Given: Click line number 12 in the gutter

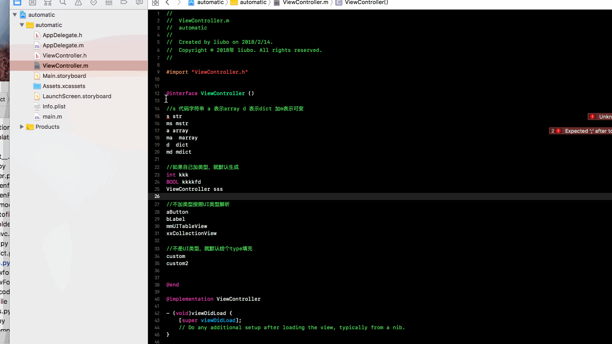Looking at the screenshot, I should 157,94.
